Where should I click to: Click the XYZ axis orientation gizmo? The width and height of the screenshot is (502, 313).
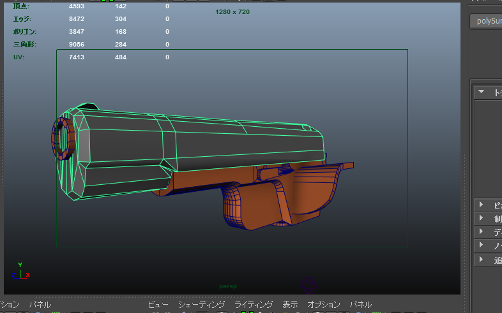[x=20, y=271]
